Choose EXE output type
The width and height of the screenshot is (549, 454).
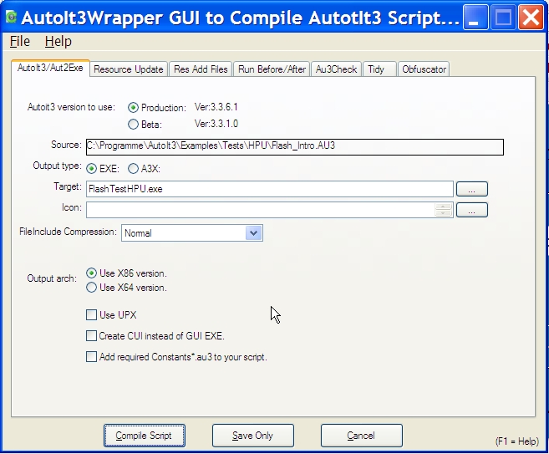tap(92, 168)
